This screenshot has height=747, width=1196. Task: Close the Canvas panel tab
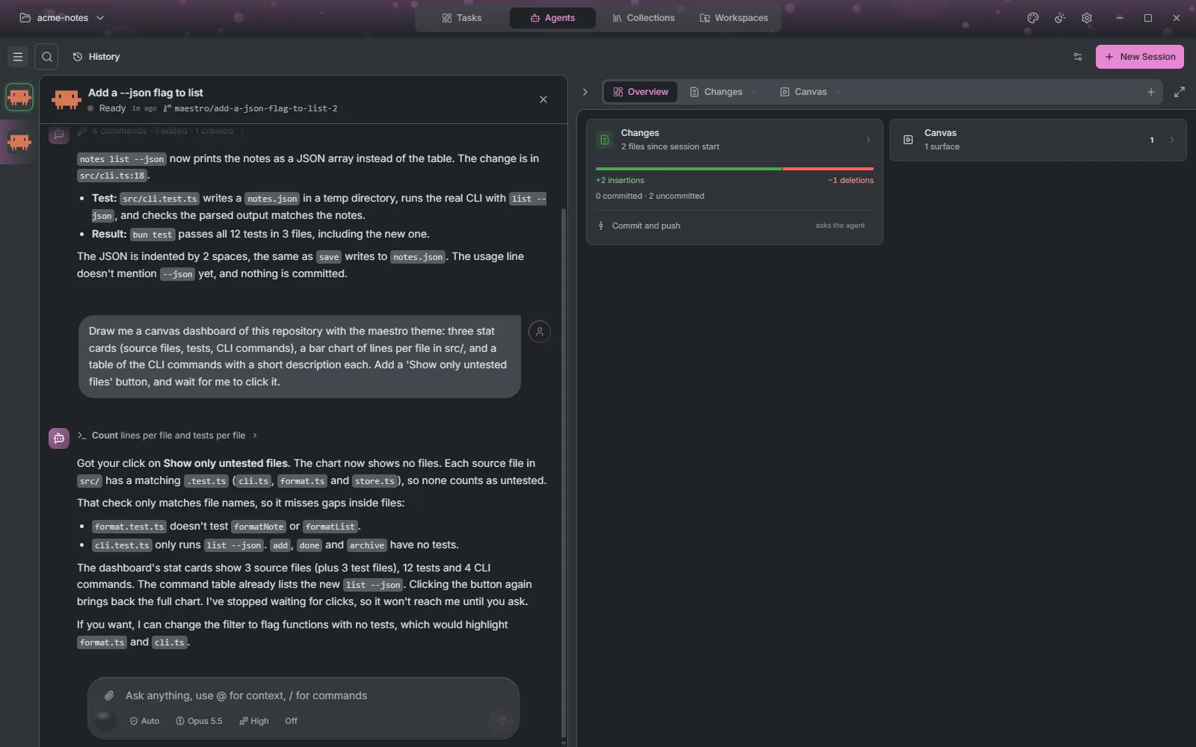(x=838, y=92)
